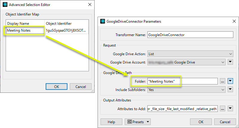
Task: Click the GoogleDriveConnector Parameters title bar icon
Action: click(102, 21)
